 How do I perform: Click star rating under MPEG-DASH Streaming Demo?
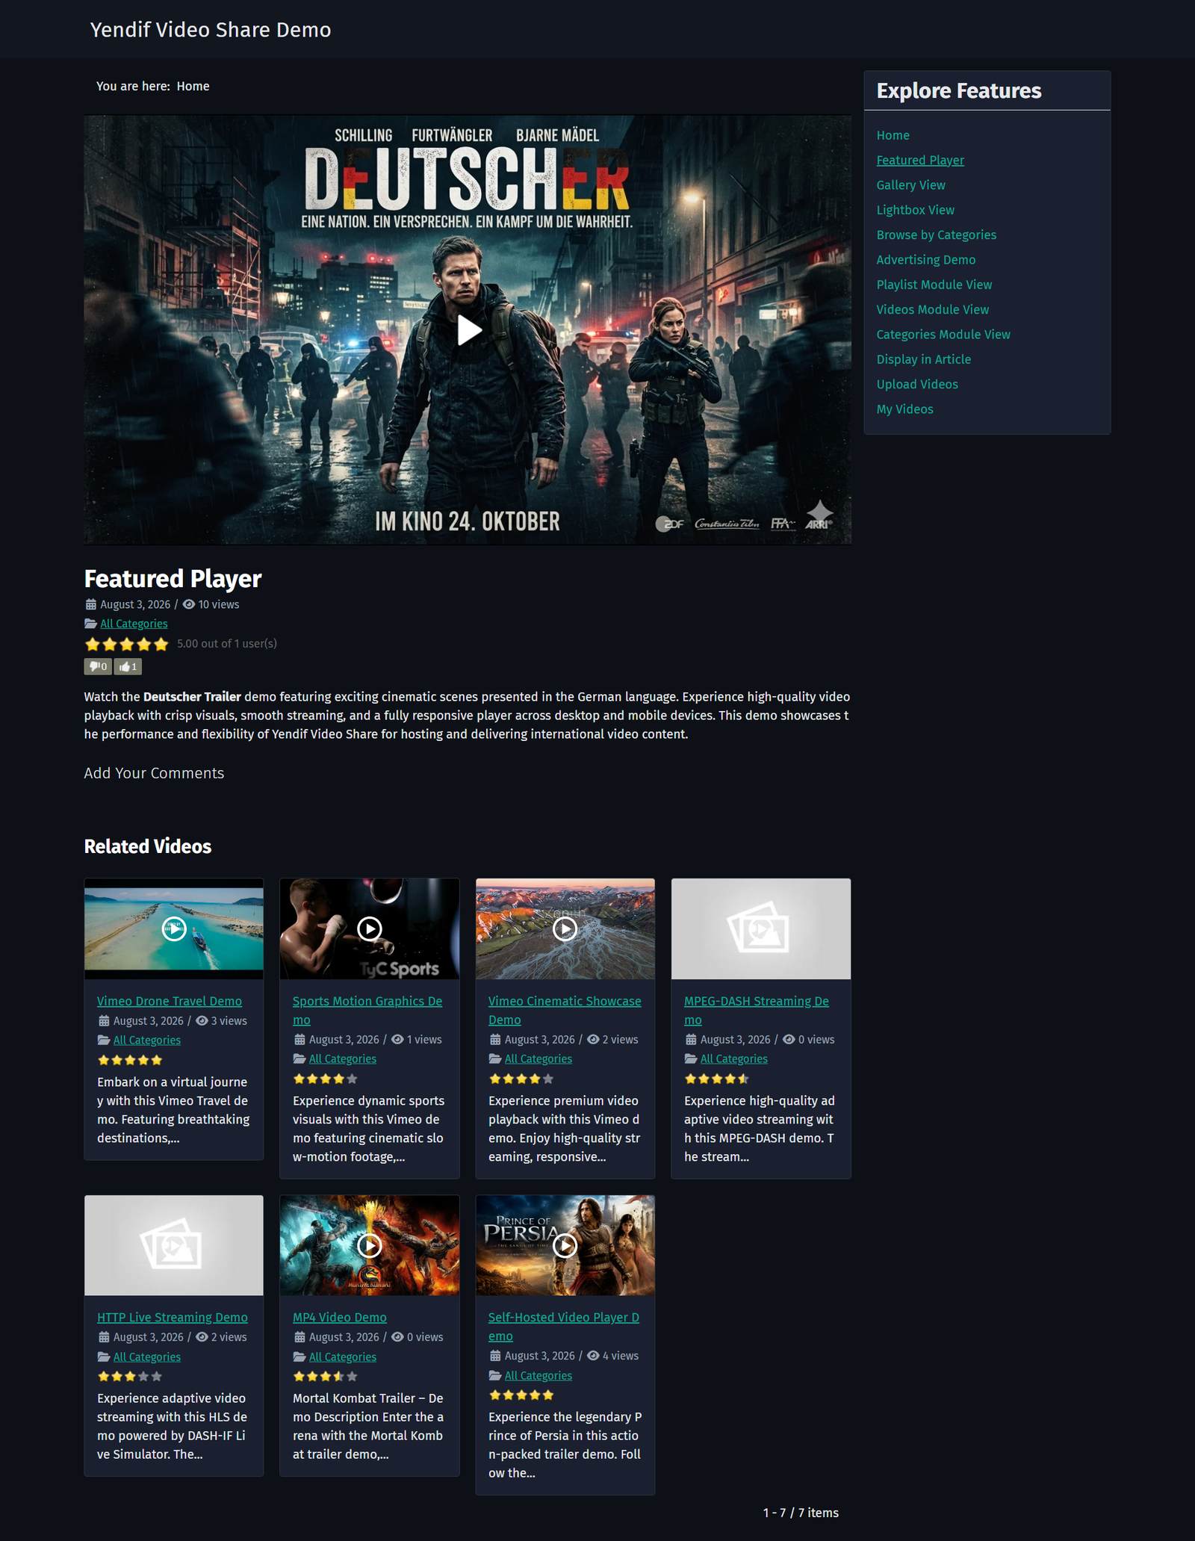(x=717, y=1079)
